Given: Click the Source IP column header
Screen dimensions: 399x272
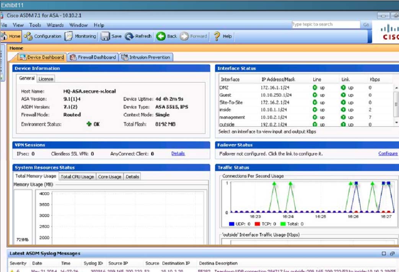Looking at the screenshot, I should (x=118, y=263).
